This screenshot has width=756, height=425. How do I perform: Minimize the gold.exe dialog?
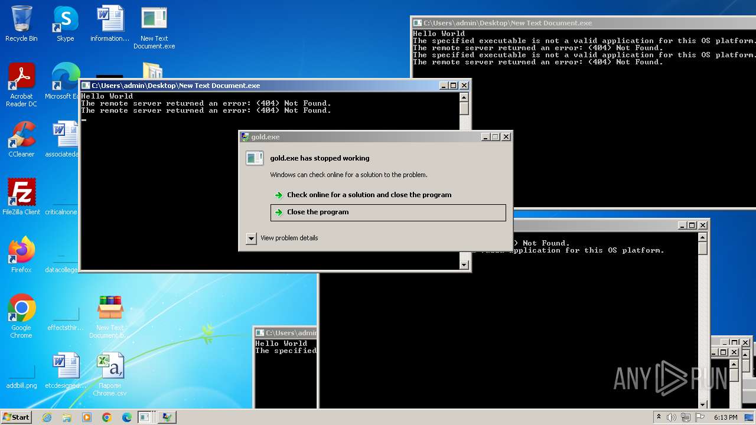pyautogui.click(x=485, y=136)
